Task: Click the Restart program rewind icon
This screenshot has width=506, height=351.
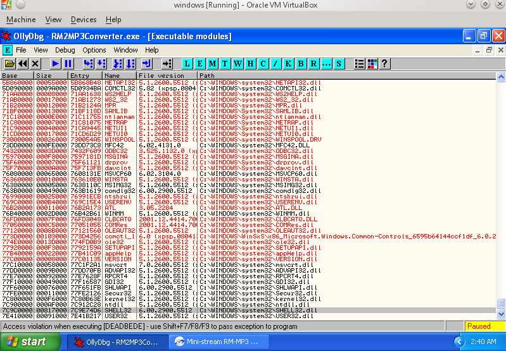Action: click(23, 64)
